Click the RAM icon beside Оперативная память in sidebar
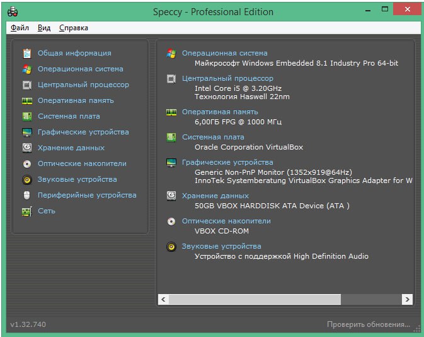Screen dimensions: 424x337 click(x=27, y=101)
